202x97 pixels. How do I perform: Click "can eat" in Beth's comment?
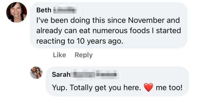[x=76, y=31]
